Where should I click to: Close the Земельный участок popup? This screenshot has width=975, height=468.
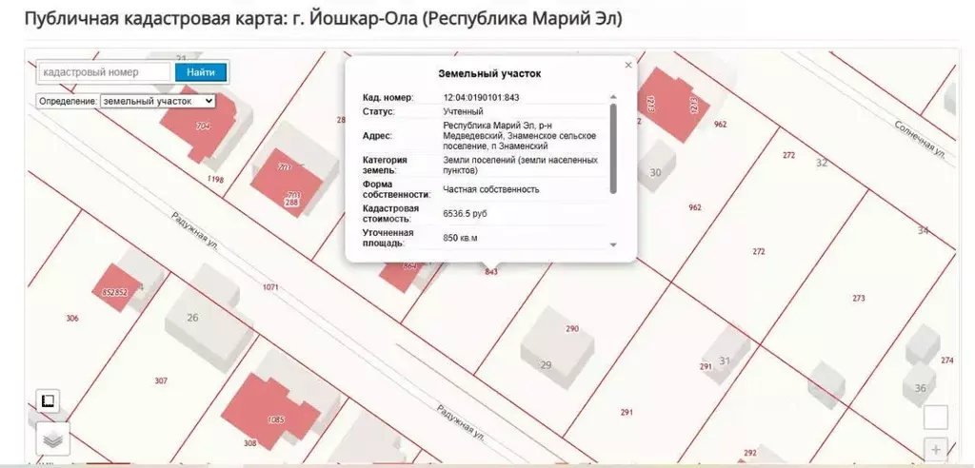(x=628, y=65)
